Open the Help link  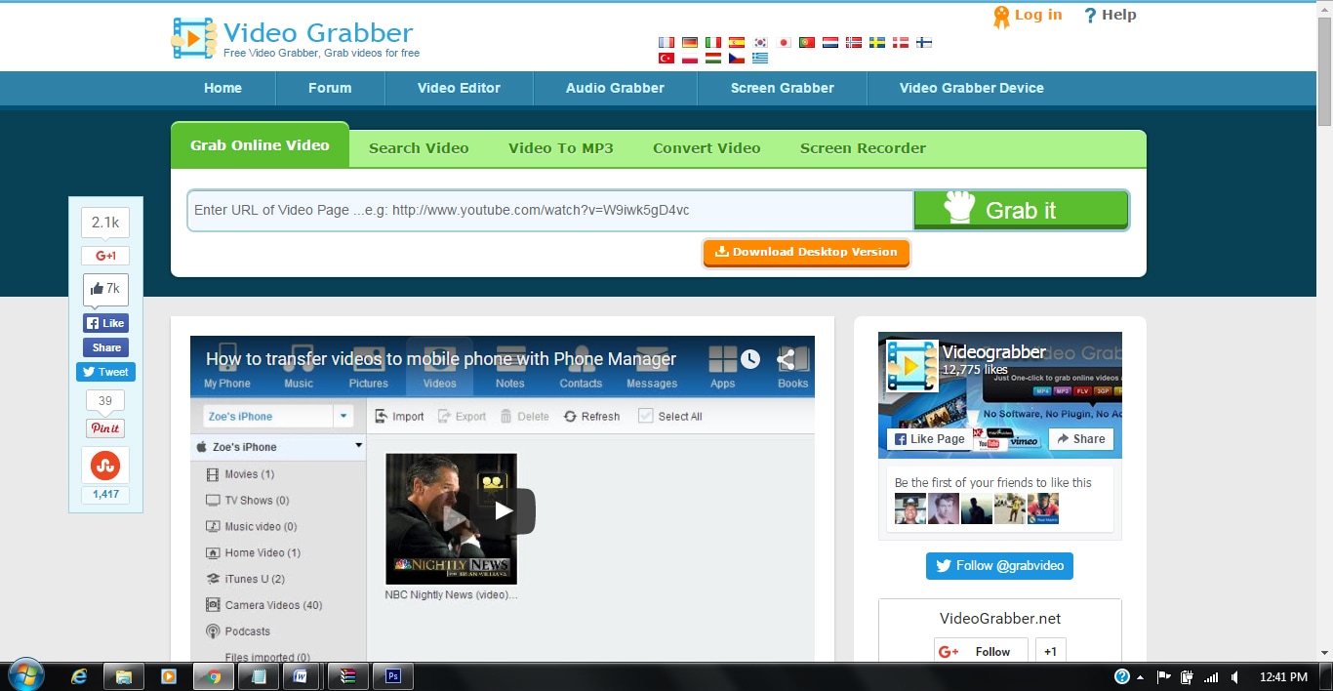[x=1118, y=15]
